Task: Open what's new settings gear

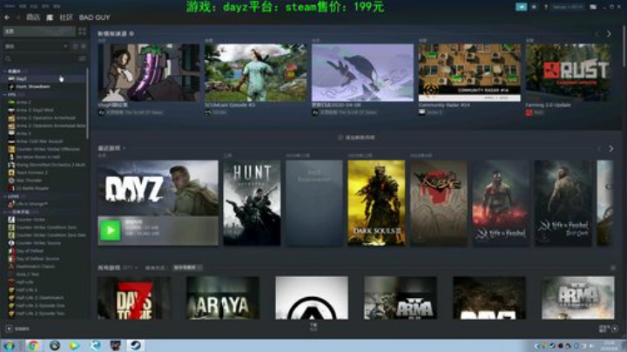Action: [131, 34]
